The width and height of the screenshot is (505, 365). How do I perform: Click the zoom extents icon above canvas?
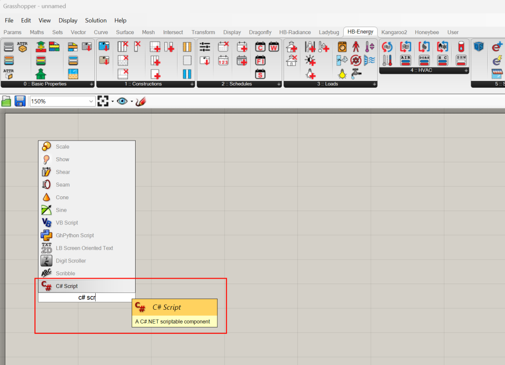[x=103, y=101]
